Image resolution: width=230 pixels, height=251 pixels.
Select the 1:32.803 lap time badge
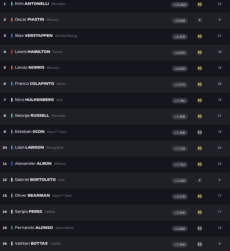[180, 5]
